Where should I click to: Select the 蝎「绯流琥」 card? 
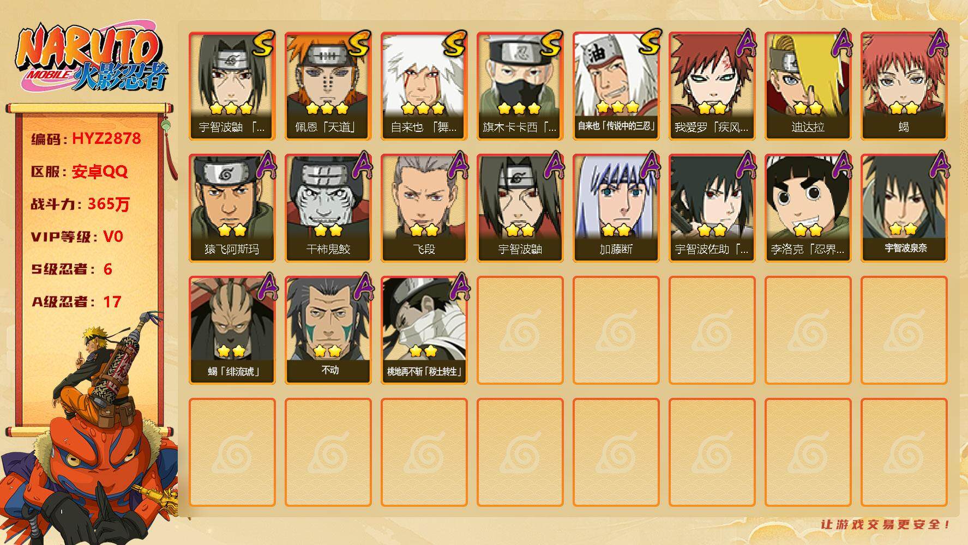coord(232,330)
